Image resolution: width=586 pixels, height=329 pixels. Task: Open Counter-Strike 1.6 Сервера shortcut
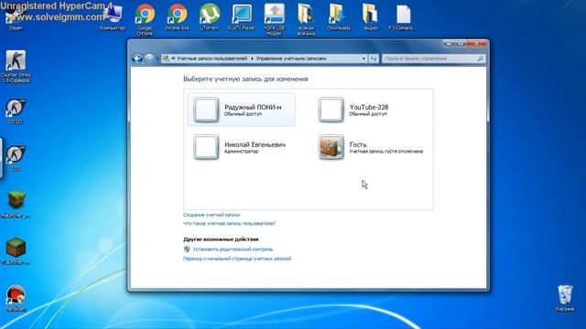(16, 67)
